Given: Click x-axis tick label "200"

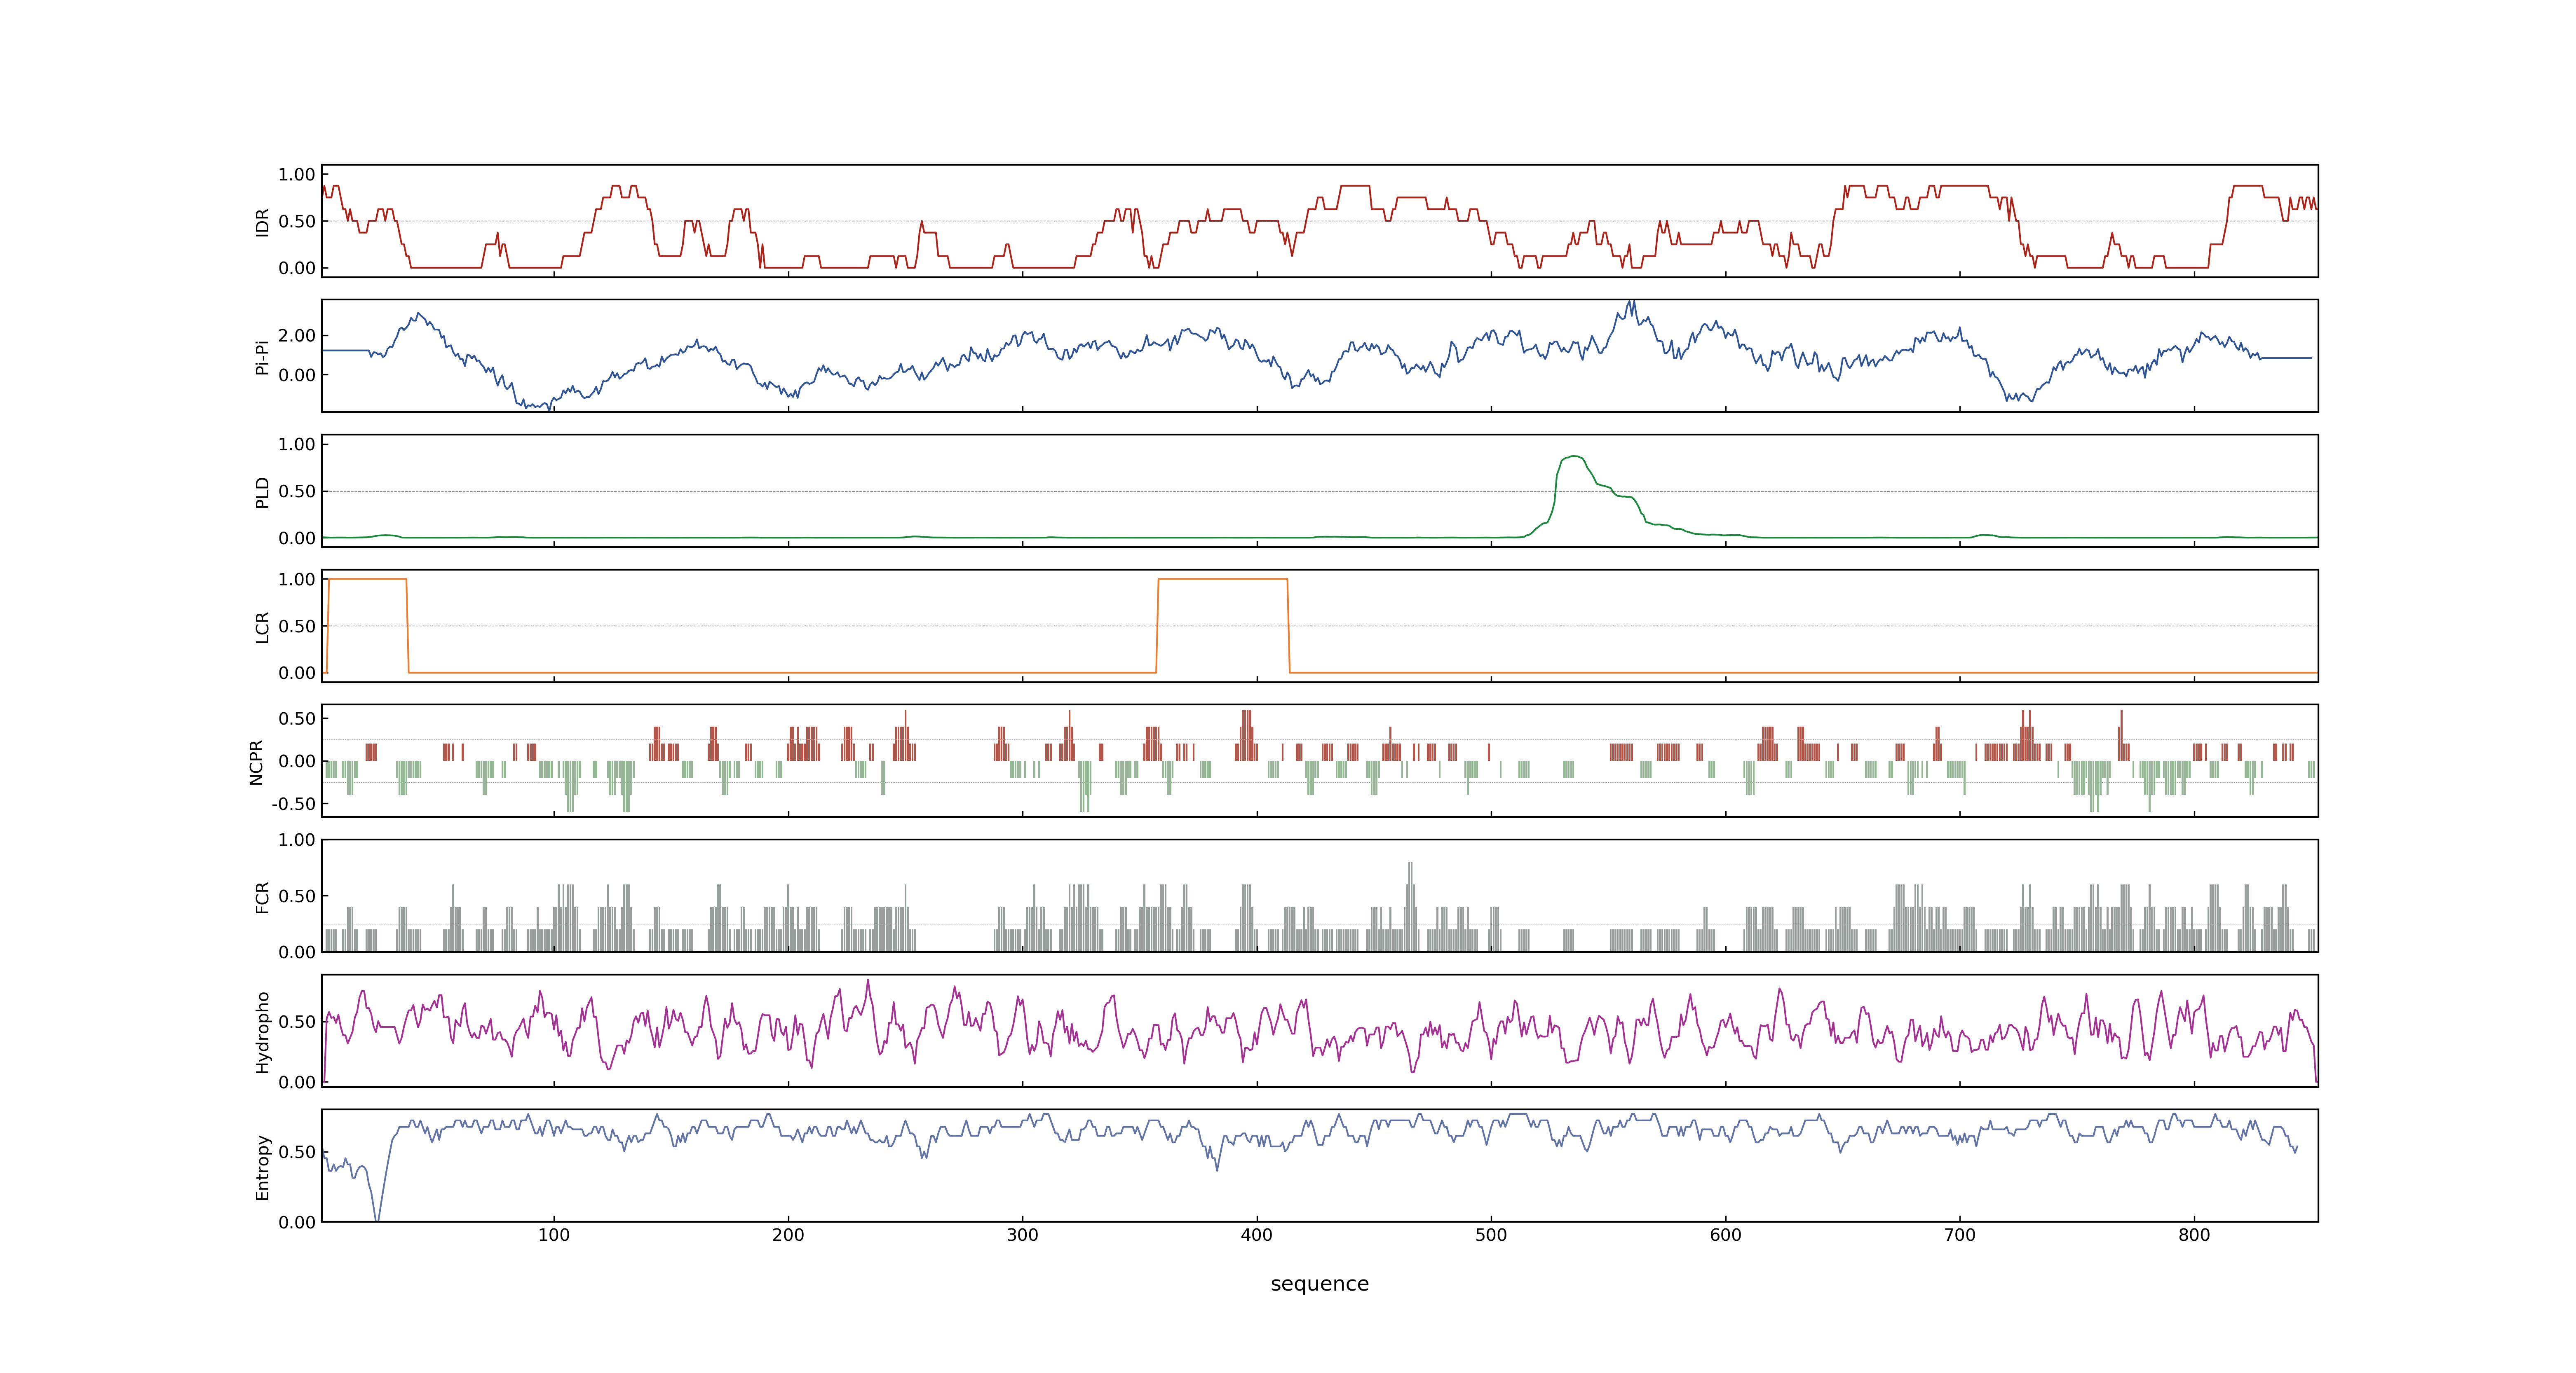Looking at the screenshot, I should tap(788, 1235).
